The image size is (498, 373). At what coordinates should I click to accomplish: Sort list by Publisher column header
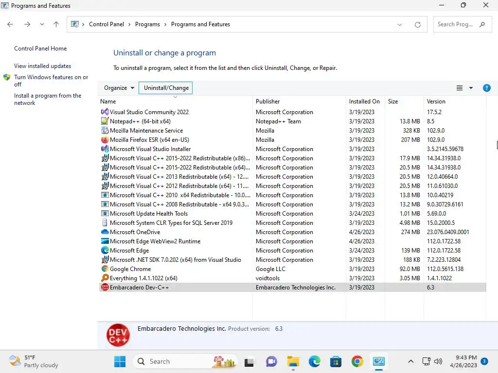tap(299, 102)
